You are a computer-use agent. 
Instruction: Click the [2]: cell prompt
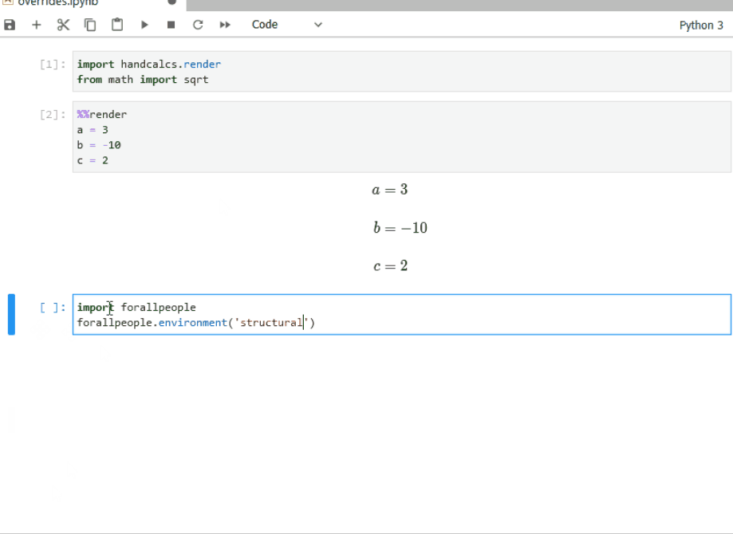[53, 115]
